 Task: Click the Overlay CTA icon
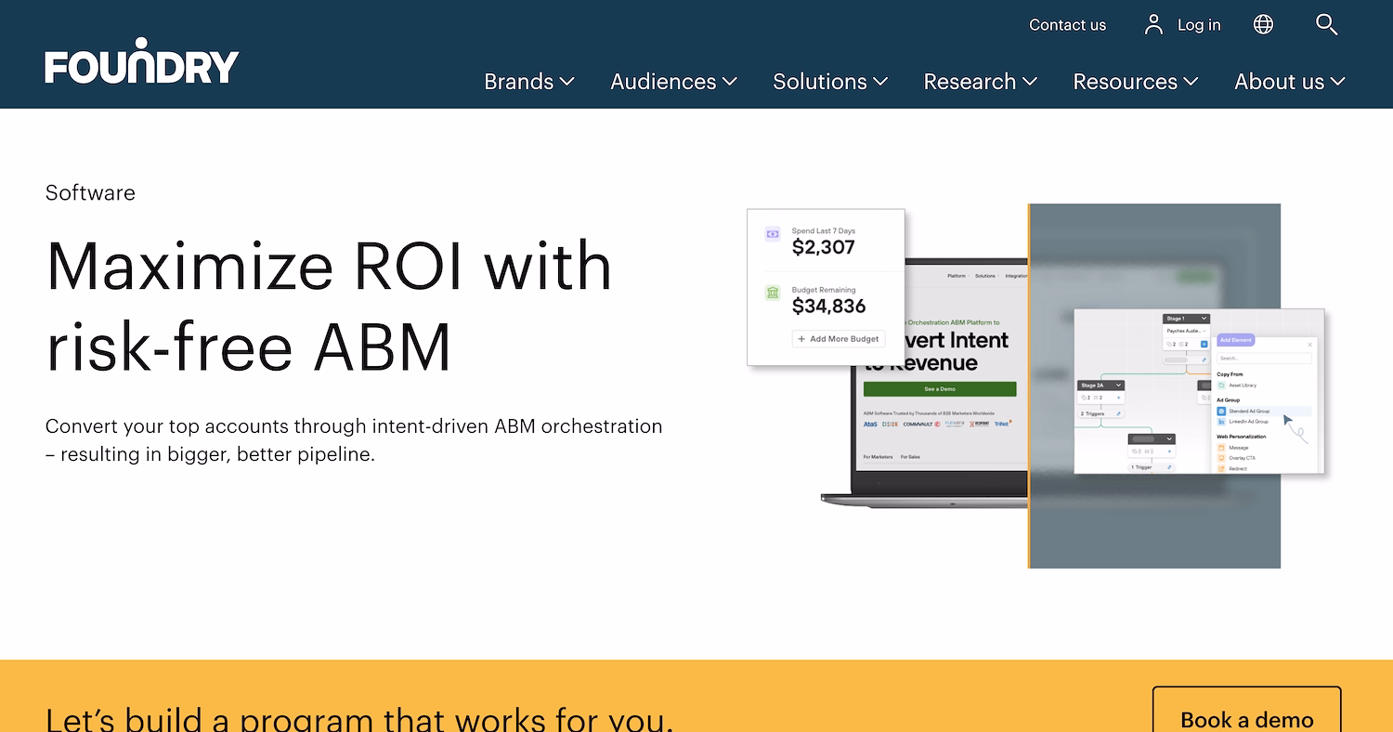[1221, 458]
